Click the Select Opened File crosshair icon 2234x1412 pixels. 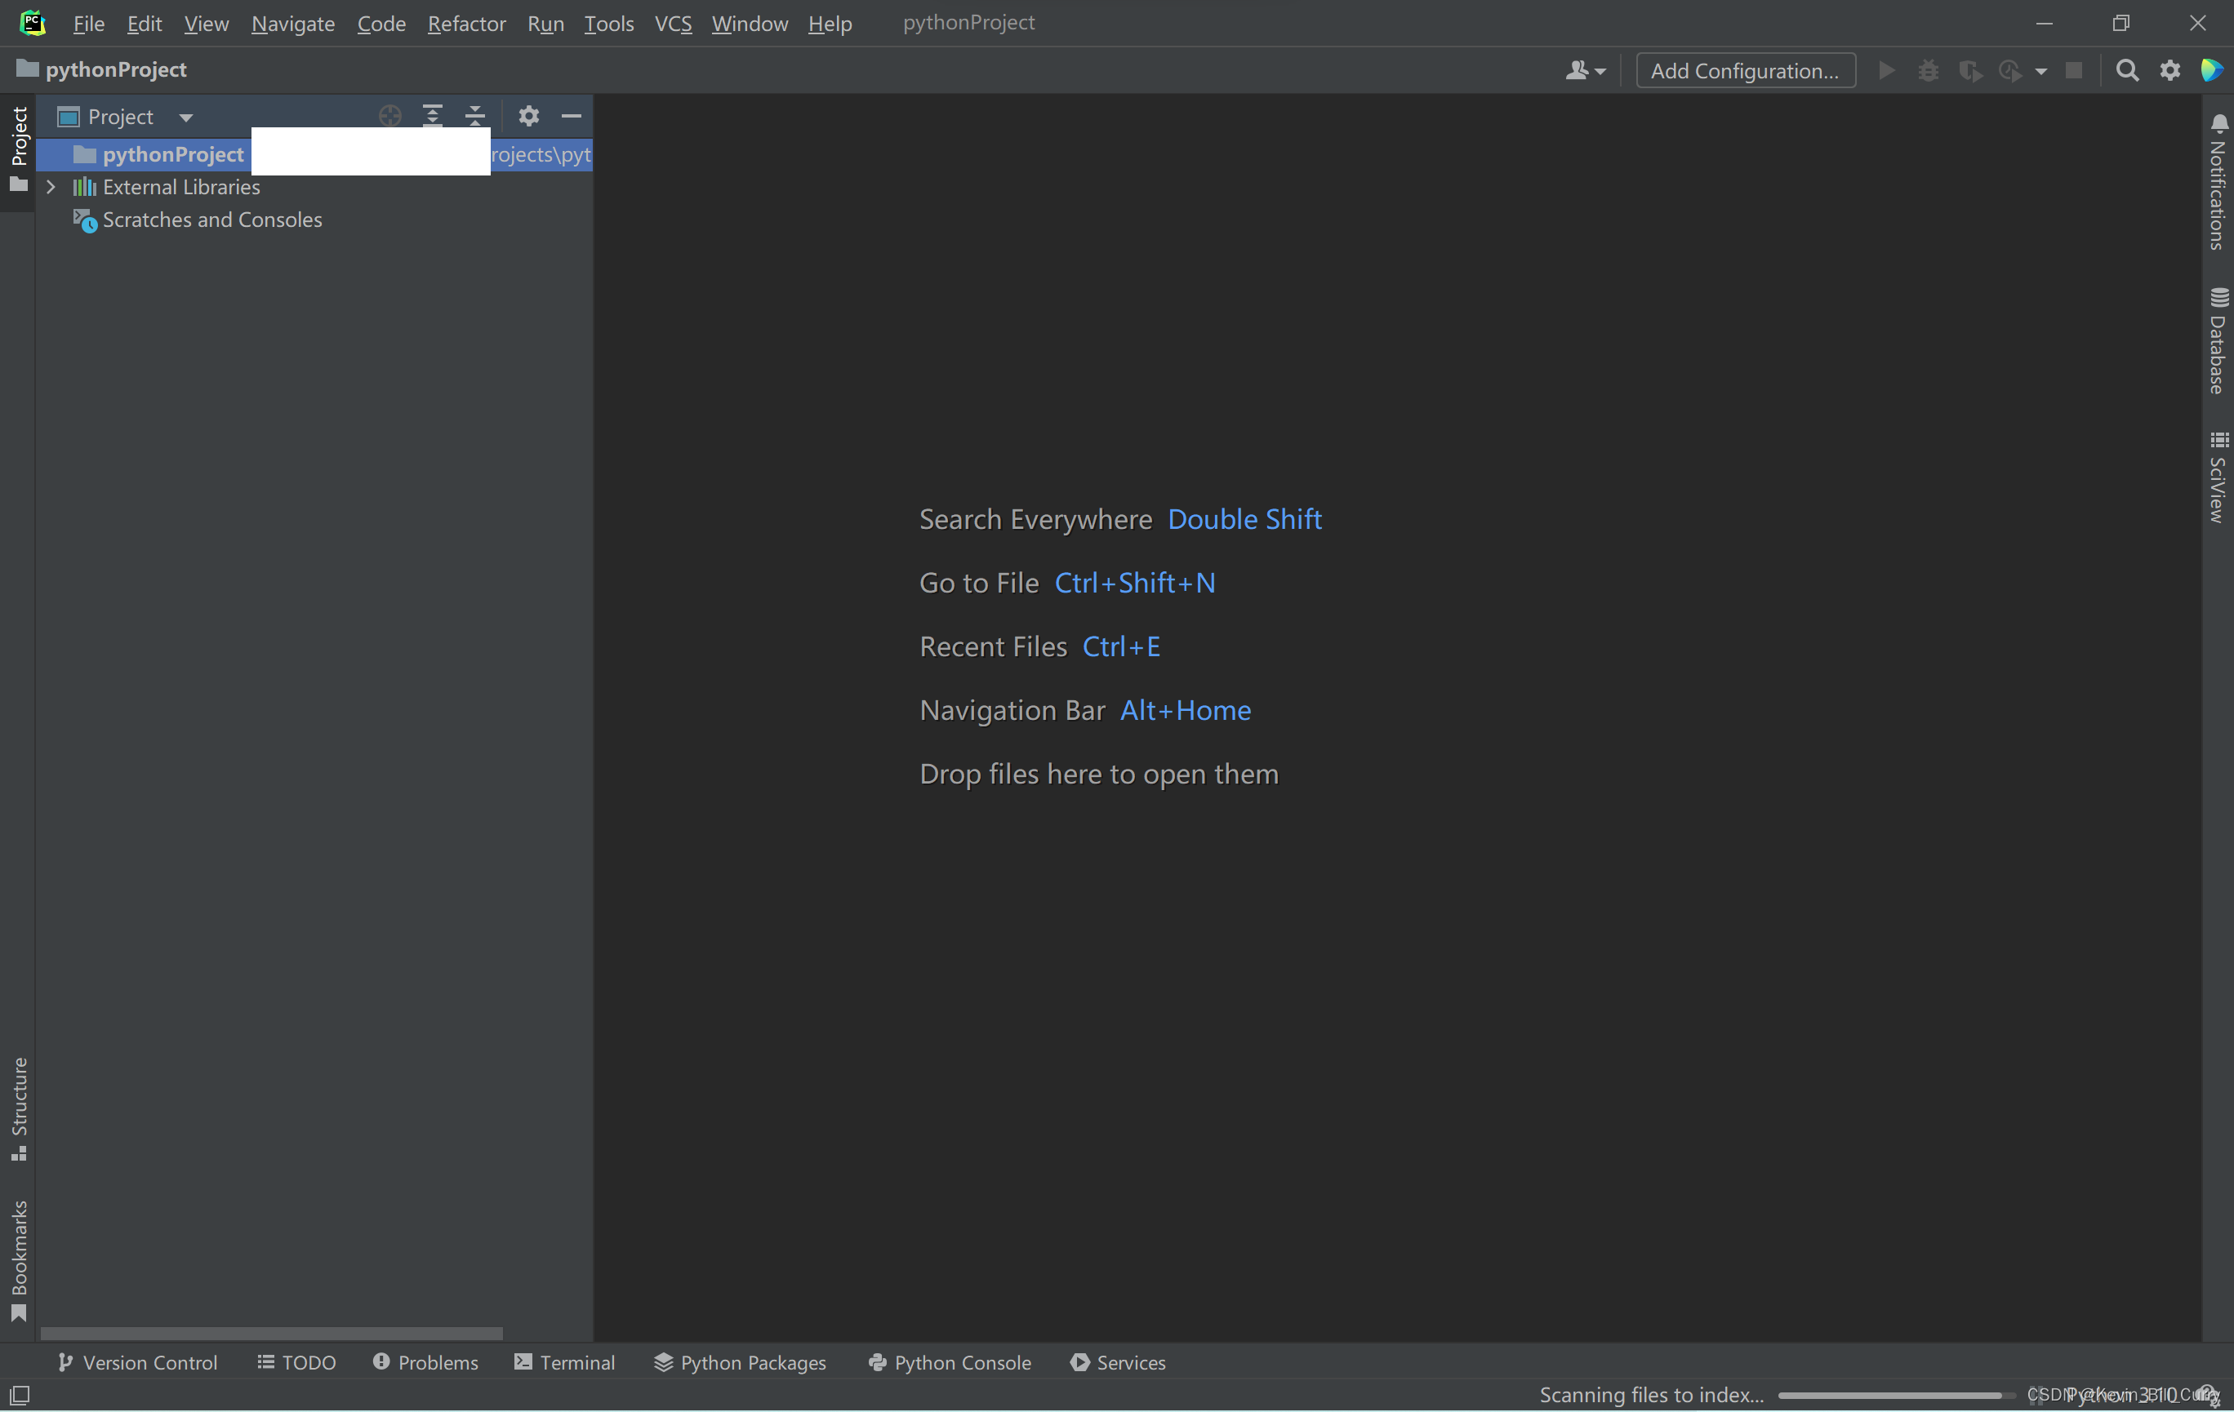389,116
